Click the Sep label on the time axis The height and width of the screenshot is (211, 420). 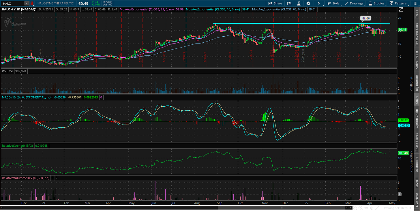point(220,203)
